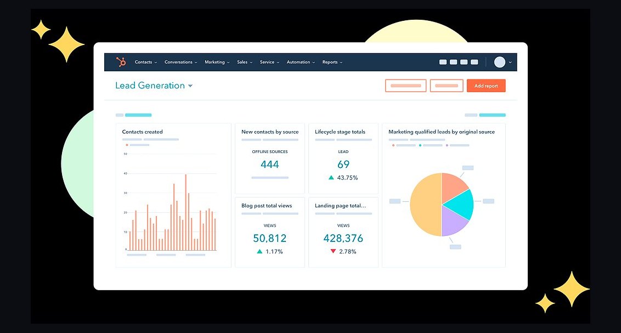Click the Blog post total views title
The height and width of the screenshot is (333, 621).
point(267,206)
